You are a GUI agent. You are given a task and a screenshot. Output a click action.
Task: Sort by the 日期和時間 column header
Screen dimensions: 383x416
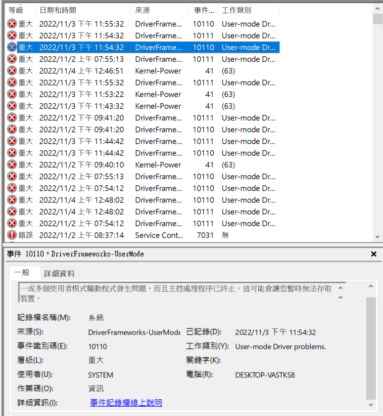tap(83, 10)
